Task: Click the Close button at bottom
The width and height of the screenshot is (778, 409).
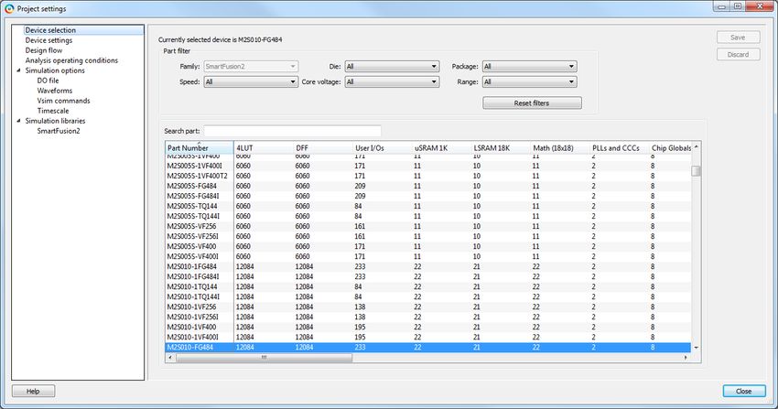Action: 744,391
